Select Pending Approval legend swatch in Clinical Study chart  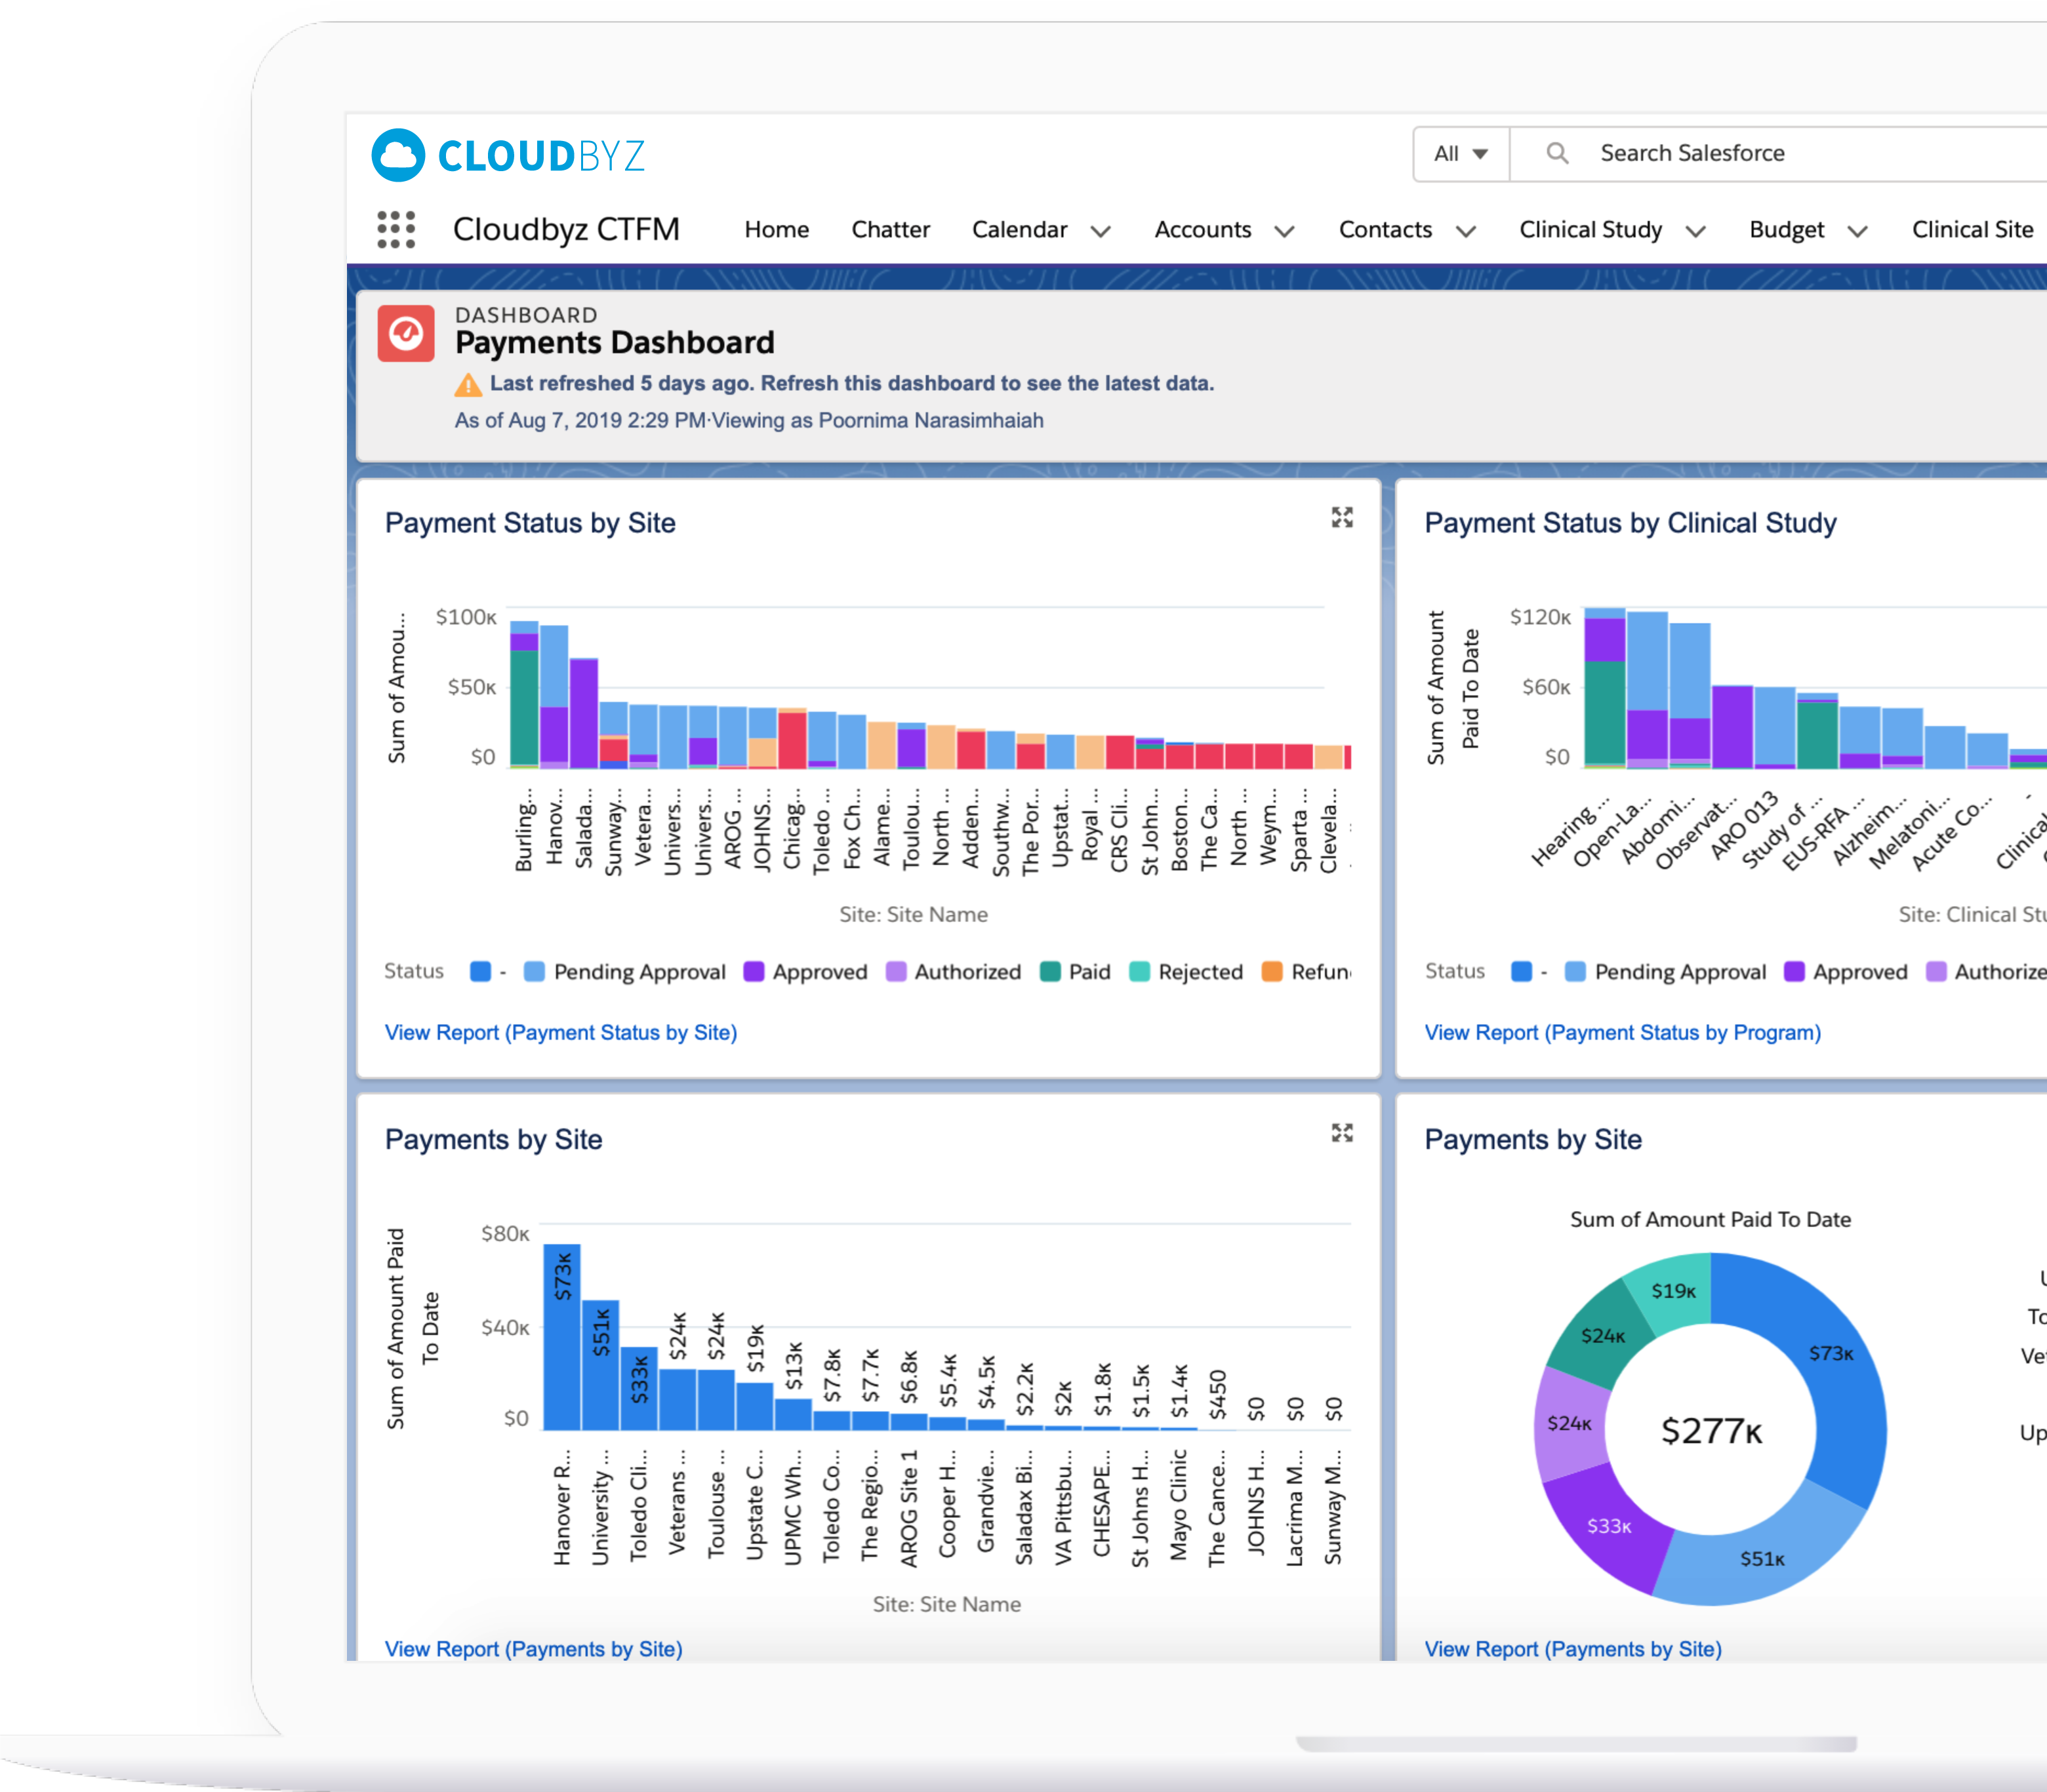pos(1575,972)
